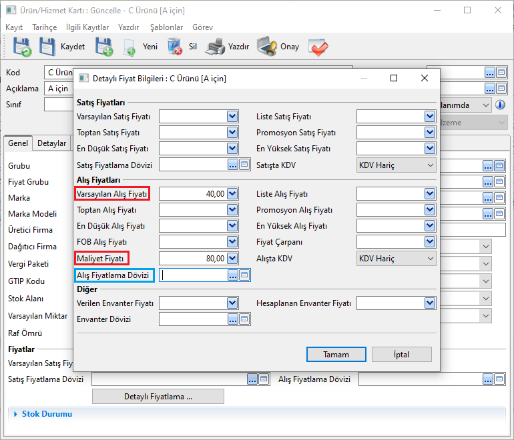Open the Satışta KDV dropdown
Screen dimensions: 514x440
(396, 165)
